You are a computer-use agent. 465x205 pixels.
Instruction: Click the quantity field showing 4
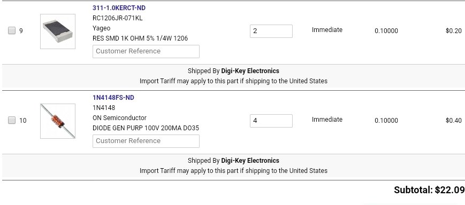[271, 121]
